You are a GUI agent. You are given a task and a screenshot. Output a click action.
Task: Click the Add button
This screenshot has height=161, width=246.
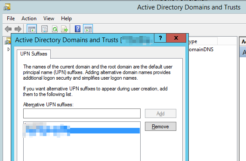pyautogui.click(x=160, y=113)
